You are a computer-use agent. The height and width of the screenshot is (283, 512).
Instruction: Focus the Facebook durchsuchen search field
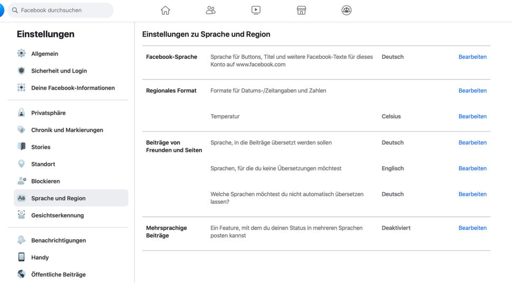tap(60, 10)
